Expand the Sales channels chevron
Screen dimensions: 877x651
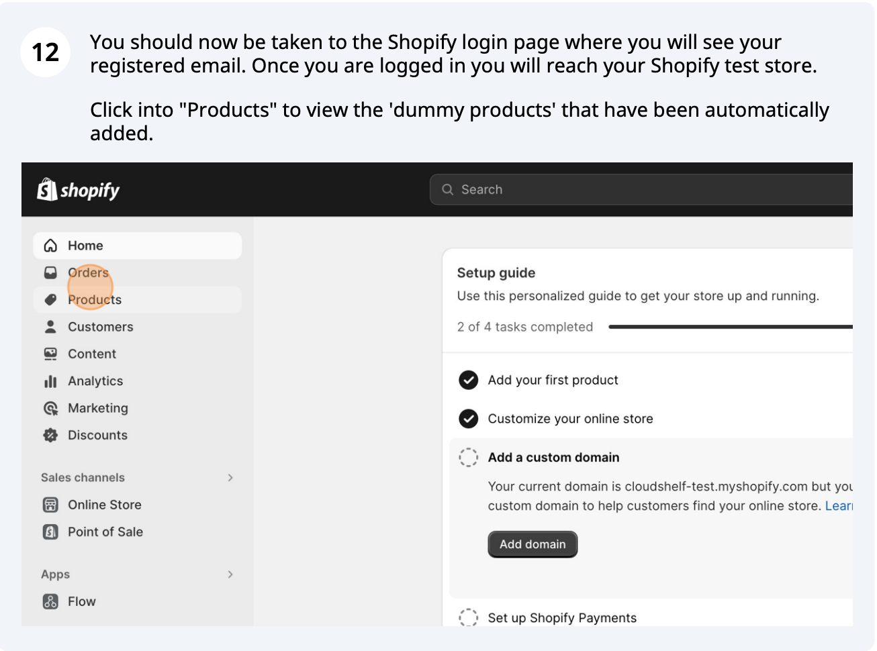(x=230, y=478)
